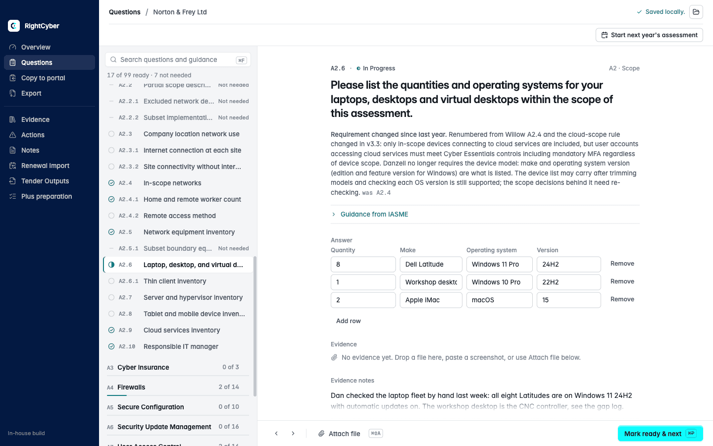Edit the Dell Latitude make field
This screenshot has height=446, width=713.
click(x=431, y=264)
